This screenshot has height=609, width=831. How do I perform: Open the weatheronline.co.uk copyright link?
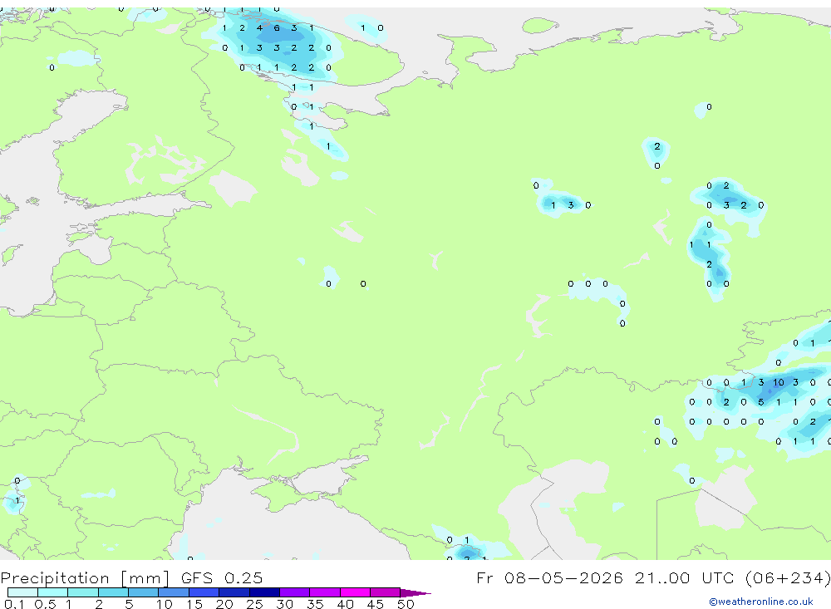(x=761, y=602)
